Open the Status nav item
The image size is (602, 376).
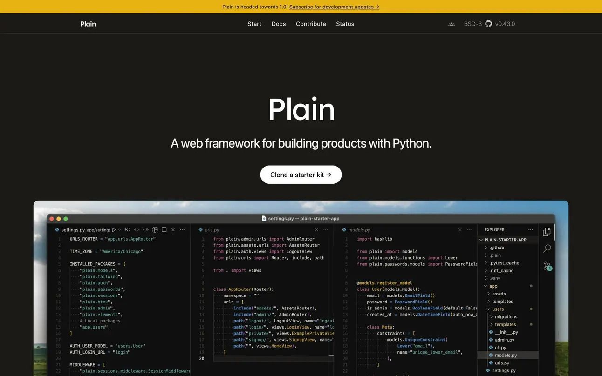[x=345, y=24]
